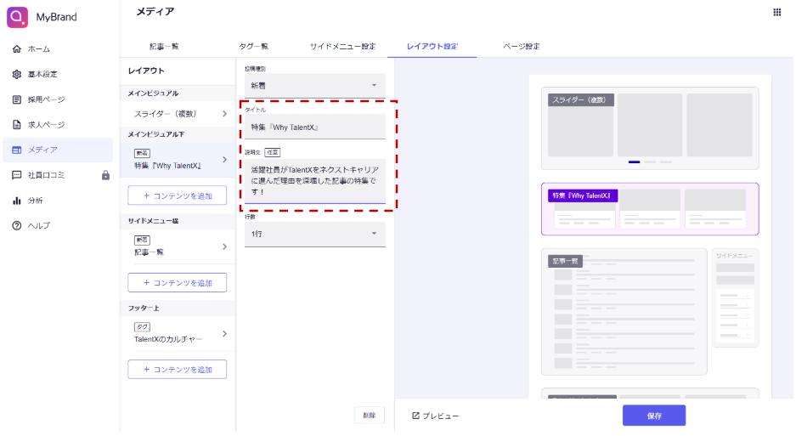Click the 削除 delete button
The height and width of the screenshot is (436, 796).
click(x=369, y=416)
